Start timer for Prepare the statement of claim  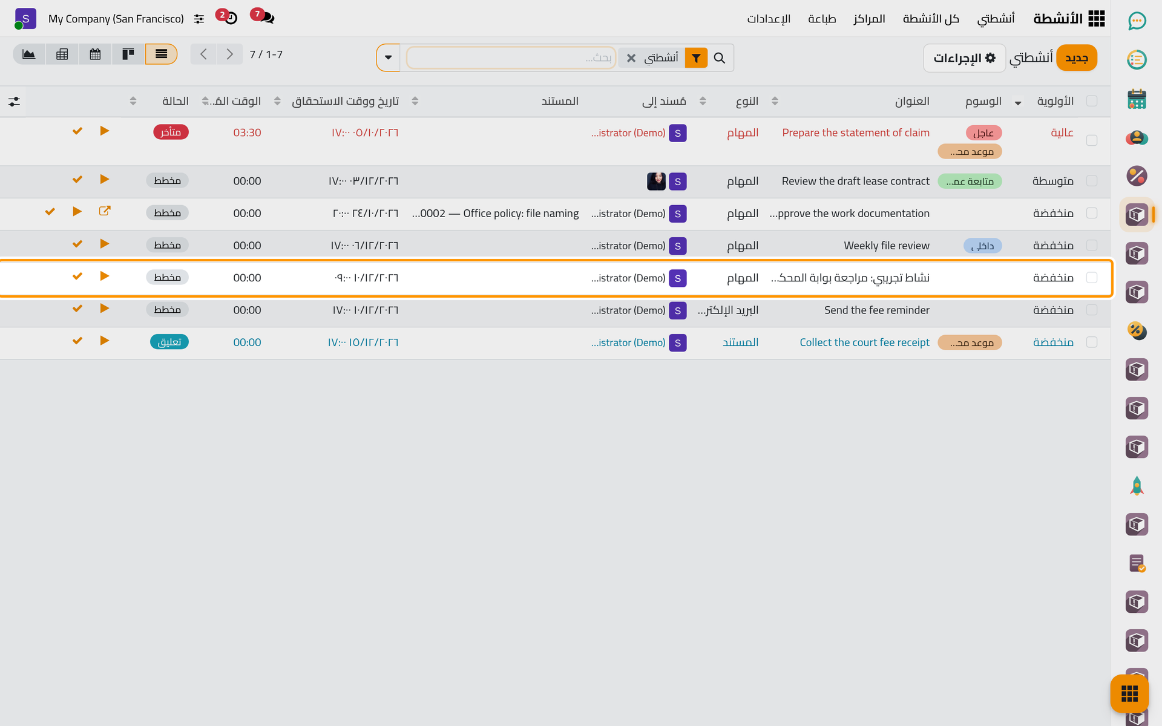pyautogui.click(x=105, y=131)
